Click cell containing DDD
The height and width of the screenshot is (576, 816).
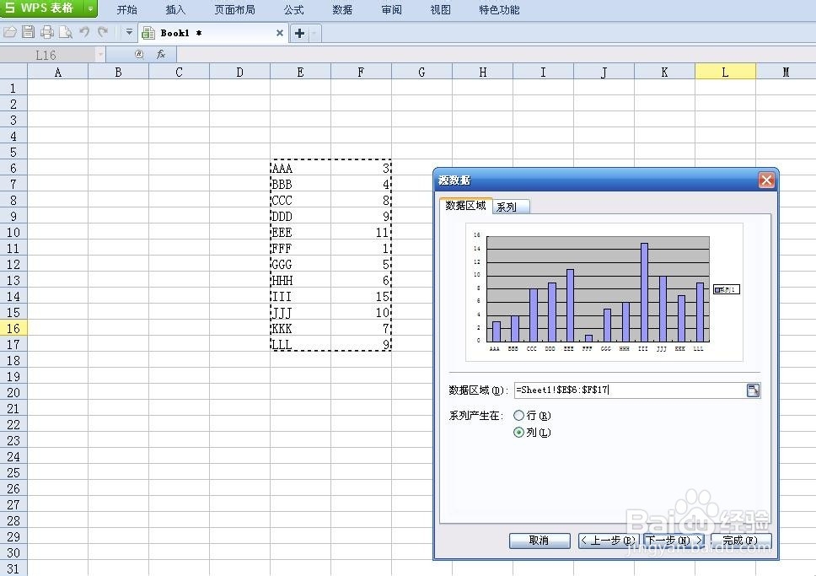pyautogui.click(x=300, y=216)
